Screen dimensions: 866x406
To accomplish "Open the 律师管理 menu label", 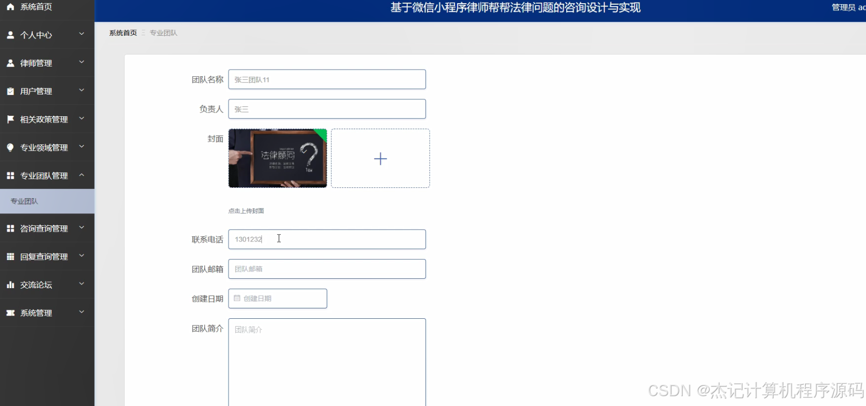I will coord(36,63).
